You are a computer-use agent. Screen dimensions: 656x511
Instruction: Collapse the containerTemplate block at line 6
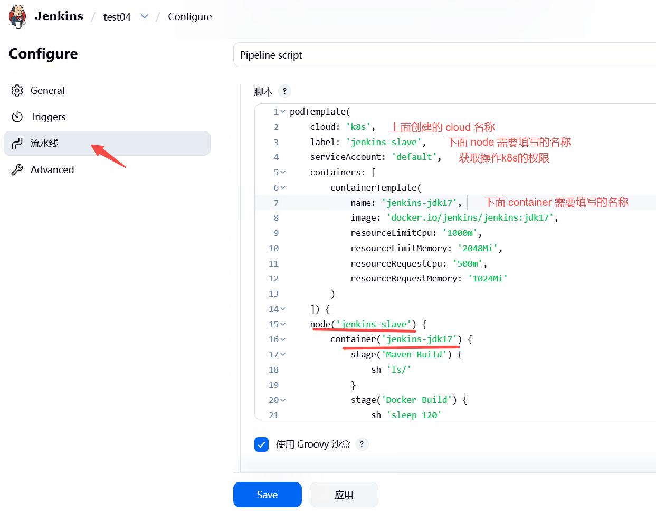tap(283, 188)
